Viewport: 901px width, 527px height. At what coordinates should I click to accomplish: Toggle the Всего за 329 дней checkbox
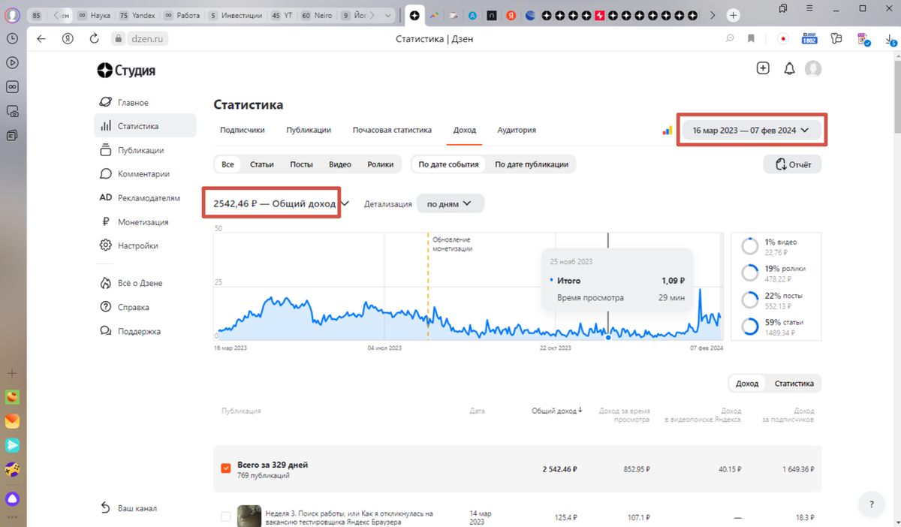click(x=225, y=468)
